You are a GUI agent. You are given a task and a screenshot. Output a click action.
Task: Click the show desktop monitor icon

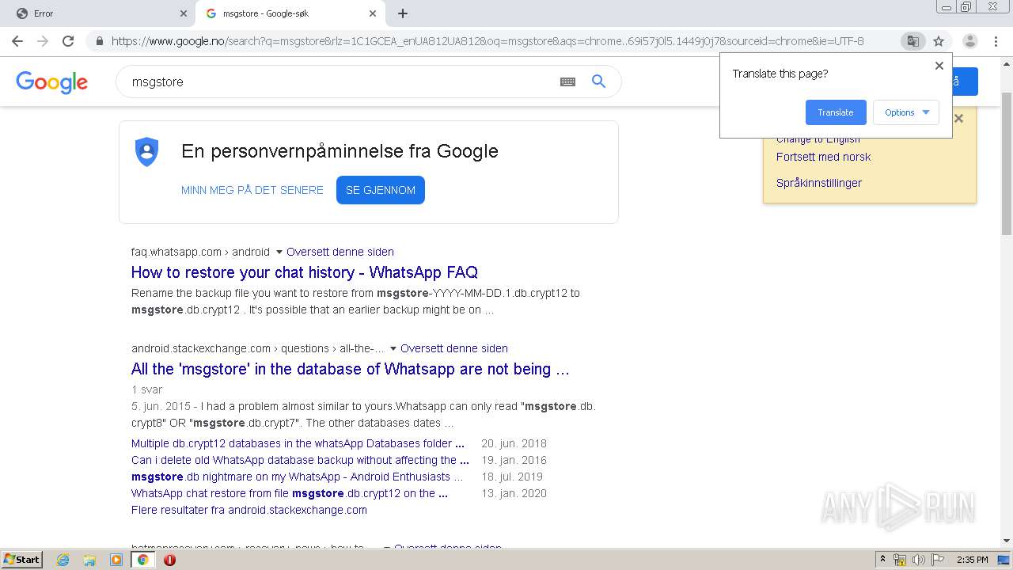click(1004, 560)
